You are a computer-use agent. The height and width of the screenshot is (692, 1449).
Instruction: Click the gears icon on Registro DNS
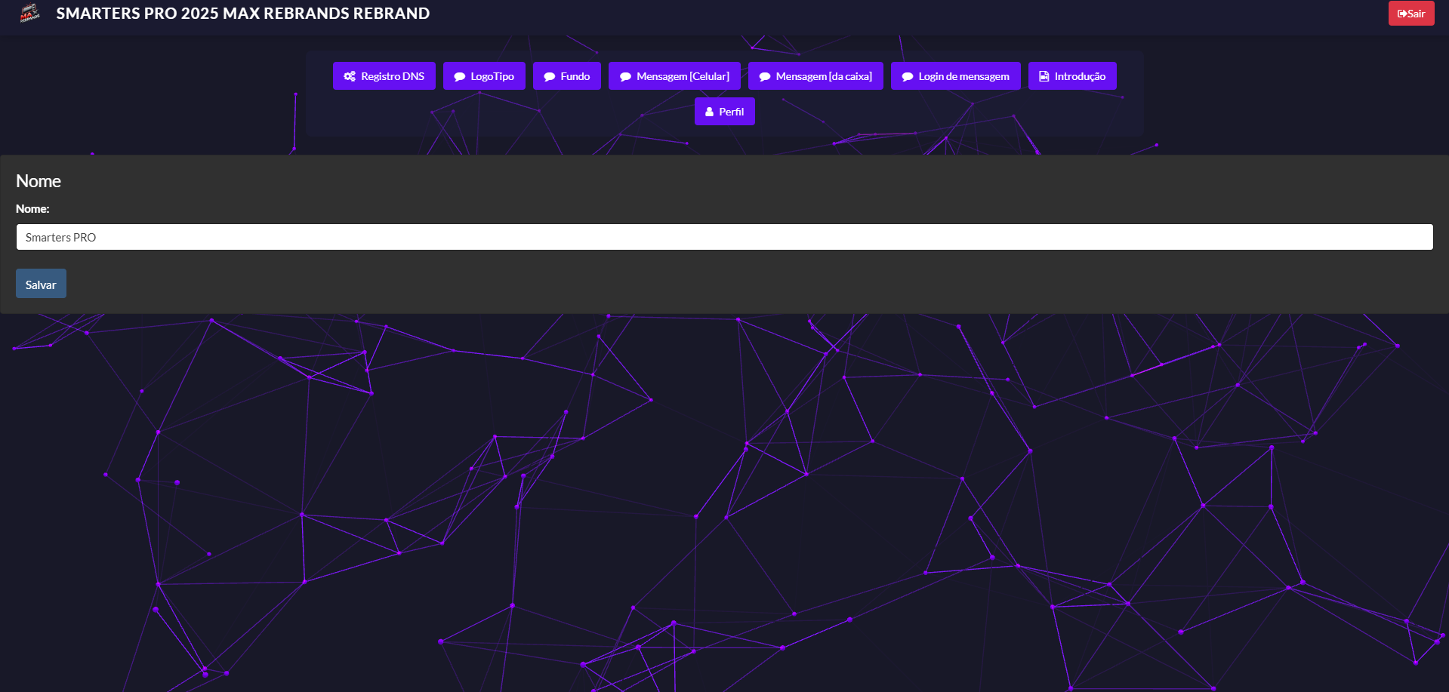coord(350,76)
